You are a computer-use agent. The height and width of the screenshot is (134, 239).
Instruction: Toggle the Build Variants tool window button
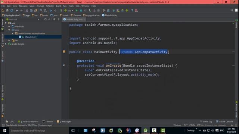click(x=3, y=93)
